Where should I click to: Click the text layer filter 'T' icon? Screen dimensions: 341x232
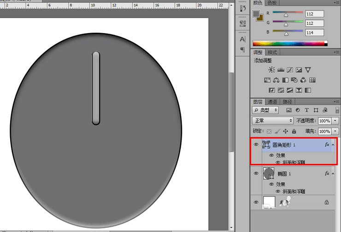306,110
